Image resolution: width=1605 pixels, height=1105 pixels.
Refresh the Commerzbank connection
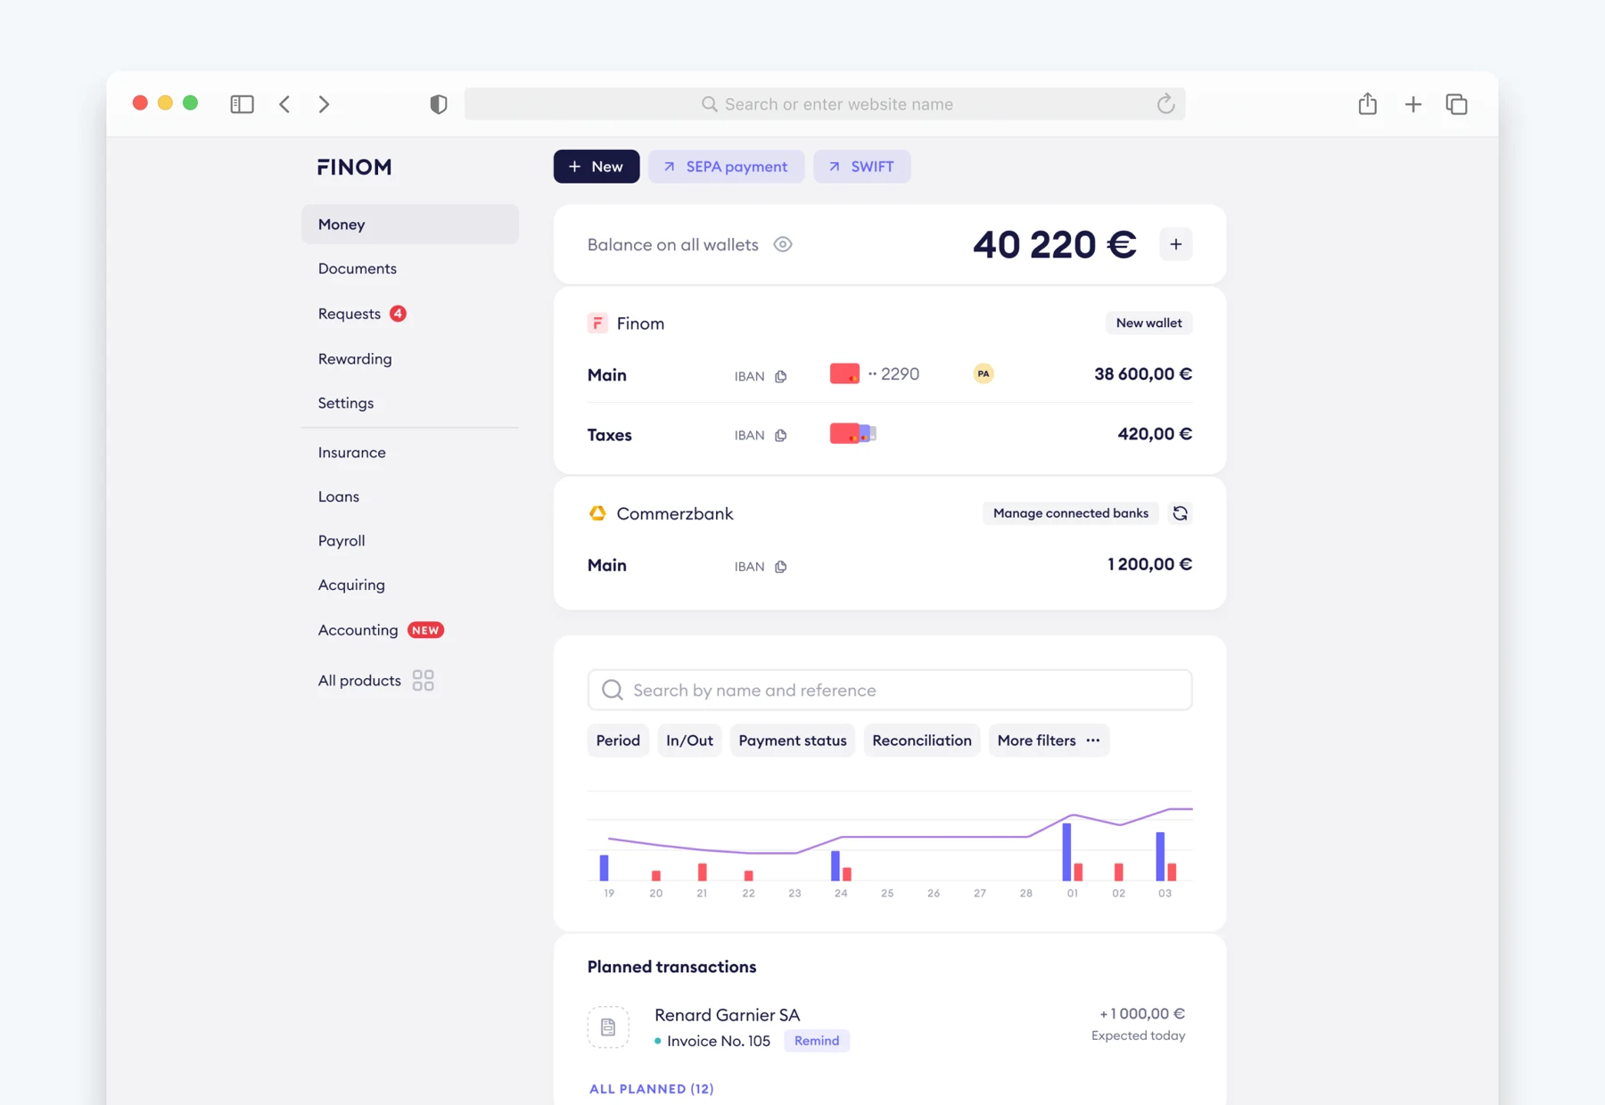coord(1181,513)
